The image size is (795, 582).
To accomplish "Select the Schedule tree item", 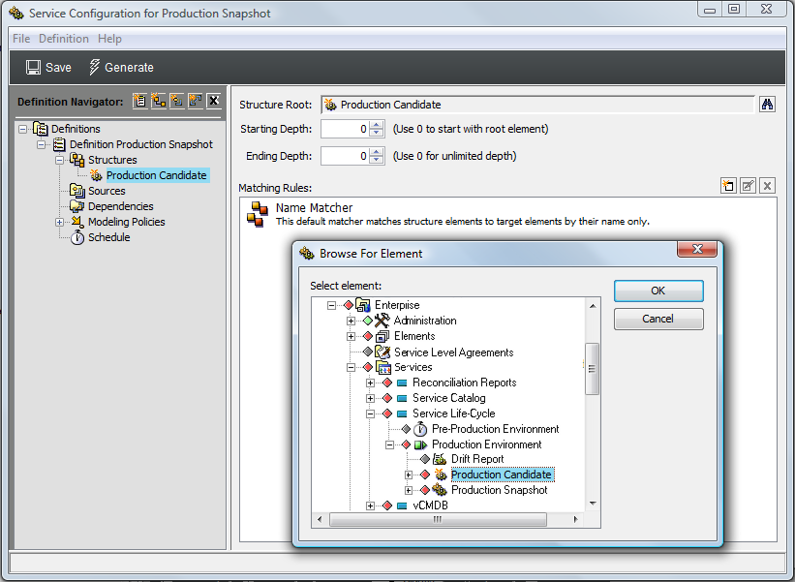I will tap(109, 237).
